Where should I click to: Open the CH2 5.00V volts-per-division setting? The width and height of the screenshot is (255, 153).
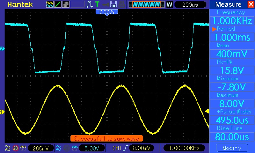tap(91, 148)
